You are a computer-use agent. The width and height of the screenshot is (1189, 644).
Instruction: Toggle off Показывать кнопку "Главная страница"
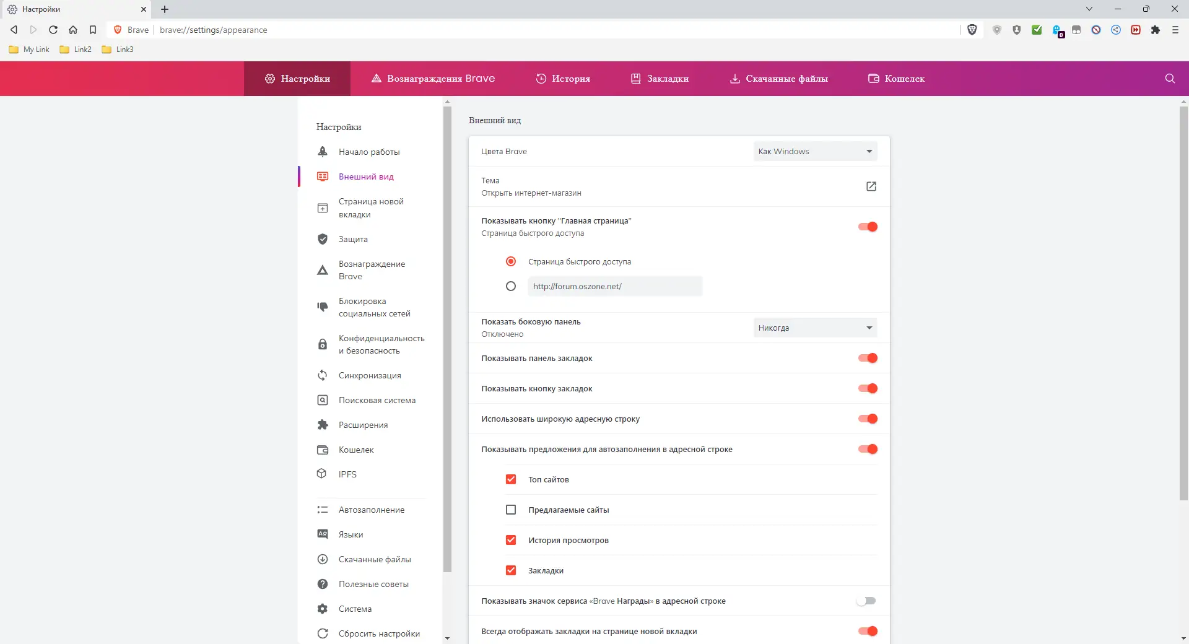pyautogui.click(x=868, y=227)
